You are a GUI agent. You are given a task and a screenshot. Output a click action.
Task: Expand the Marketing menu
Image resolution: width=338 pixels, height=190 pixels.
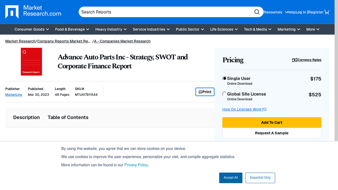pos(289,29)
